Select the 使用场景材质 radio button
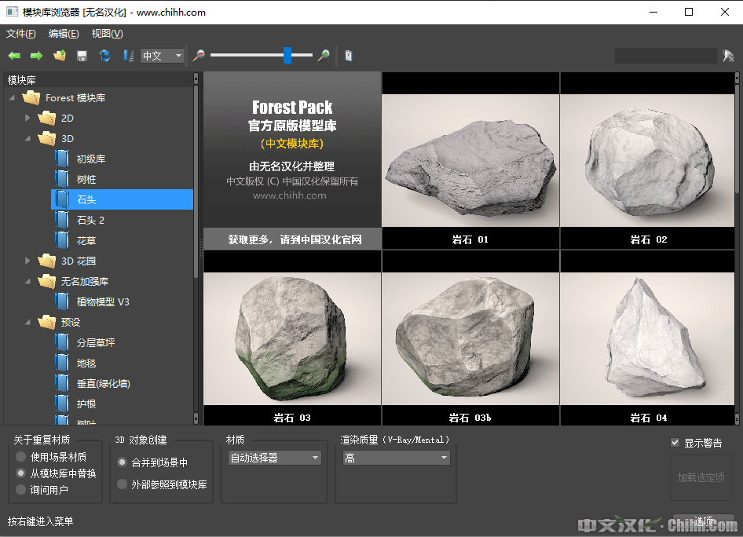The width and height of the screenshot is (743, 537). (21, 457)
